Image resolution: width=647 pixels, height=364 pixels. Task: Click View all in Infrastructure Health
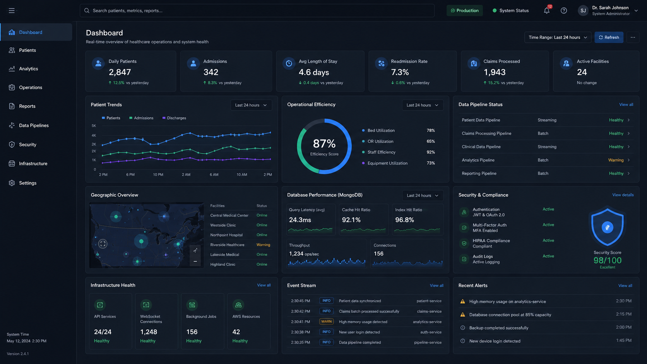pos(264,285)
